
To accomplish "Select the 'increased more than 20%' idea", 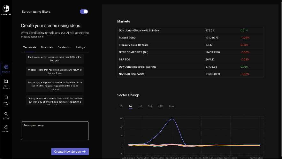I will tap(55, 59).
